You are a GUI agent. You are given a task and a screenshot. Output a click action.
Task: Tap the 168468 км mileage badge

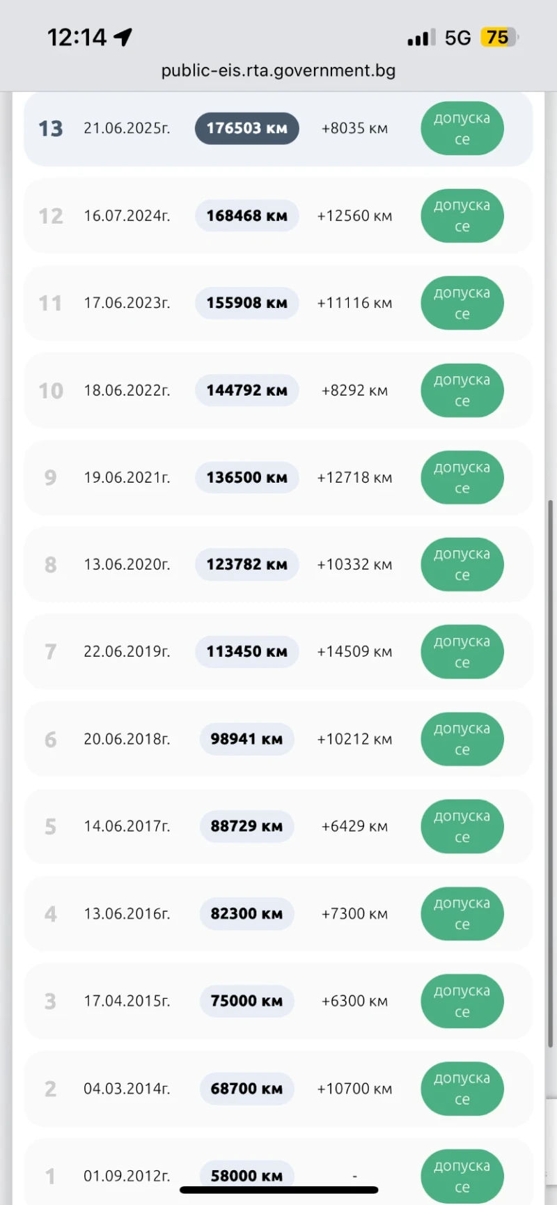tap(246, 216)
